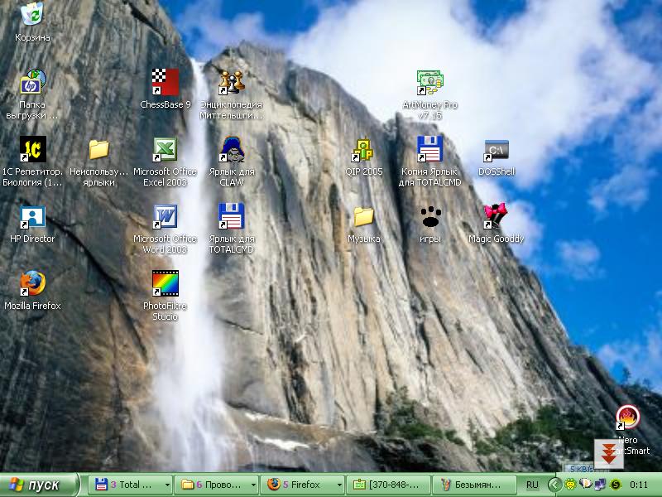The image size is (662, 497).
Task: Open the пуск Start menu
Action: [x=39, y=485]
